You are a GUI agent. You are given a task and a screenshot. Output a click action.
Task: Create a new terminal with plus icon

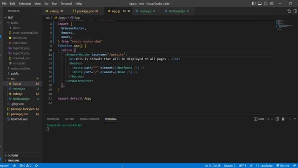268,119
